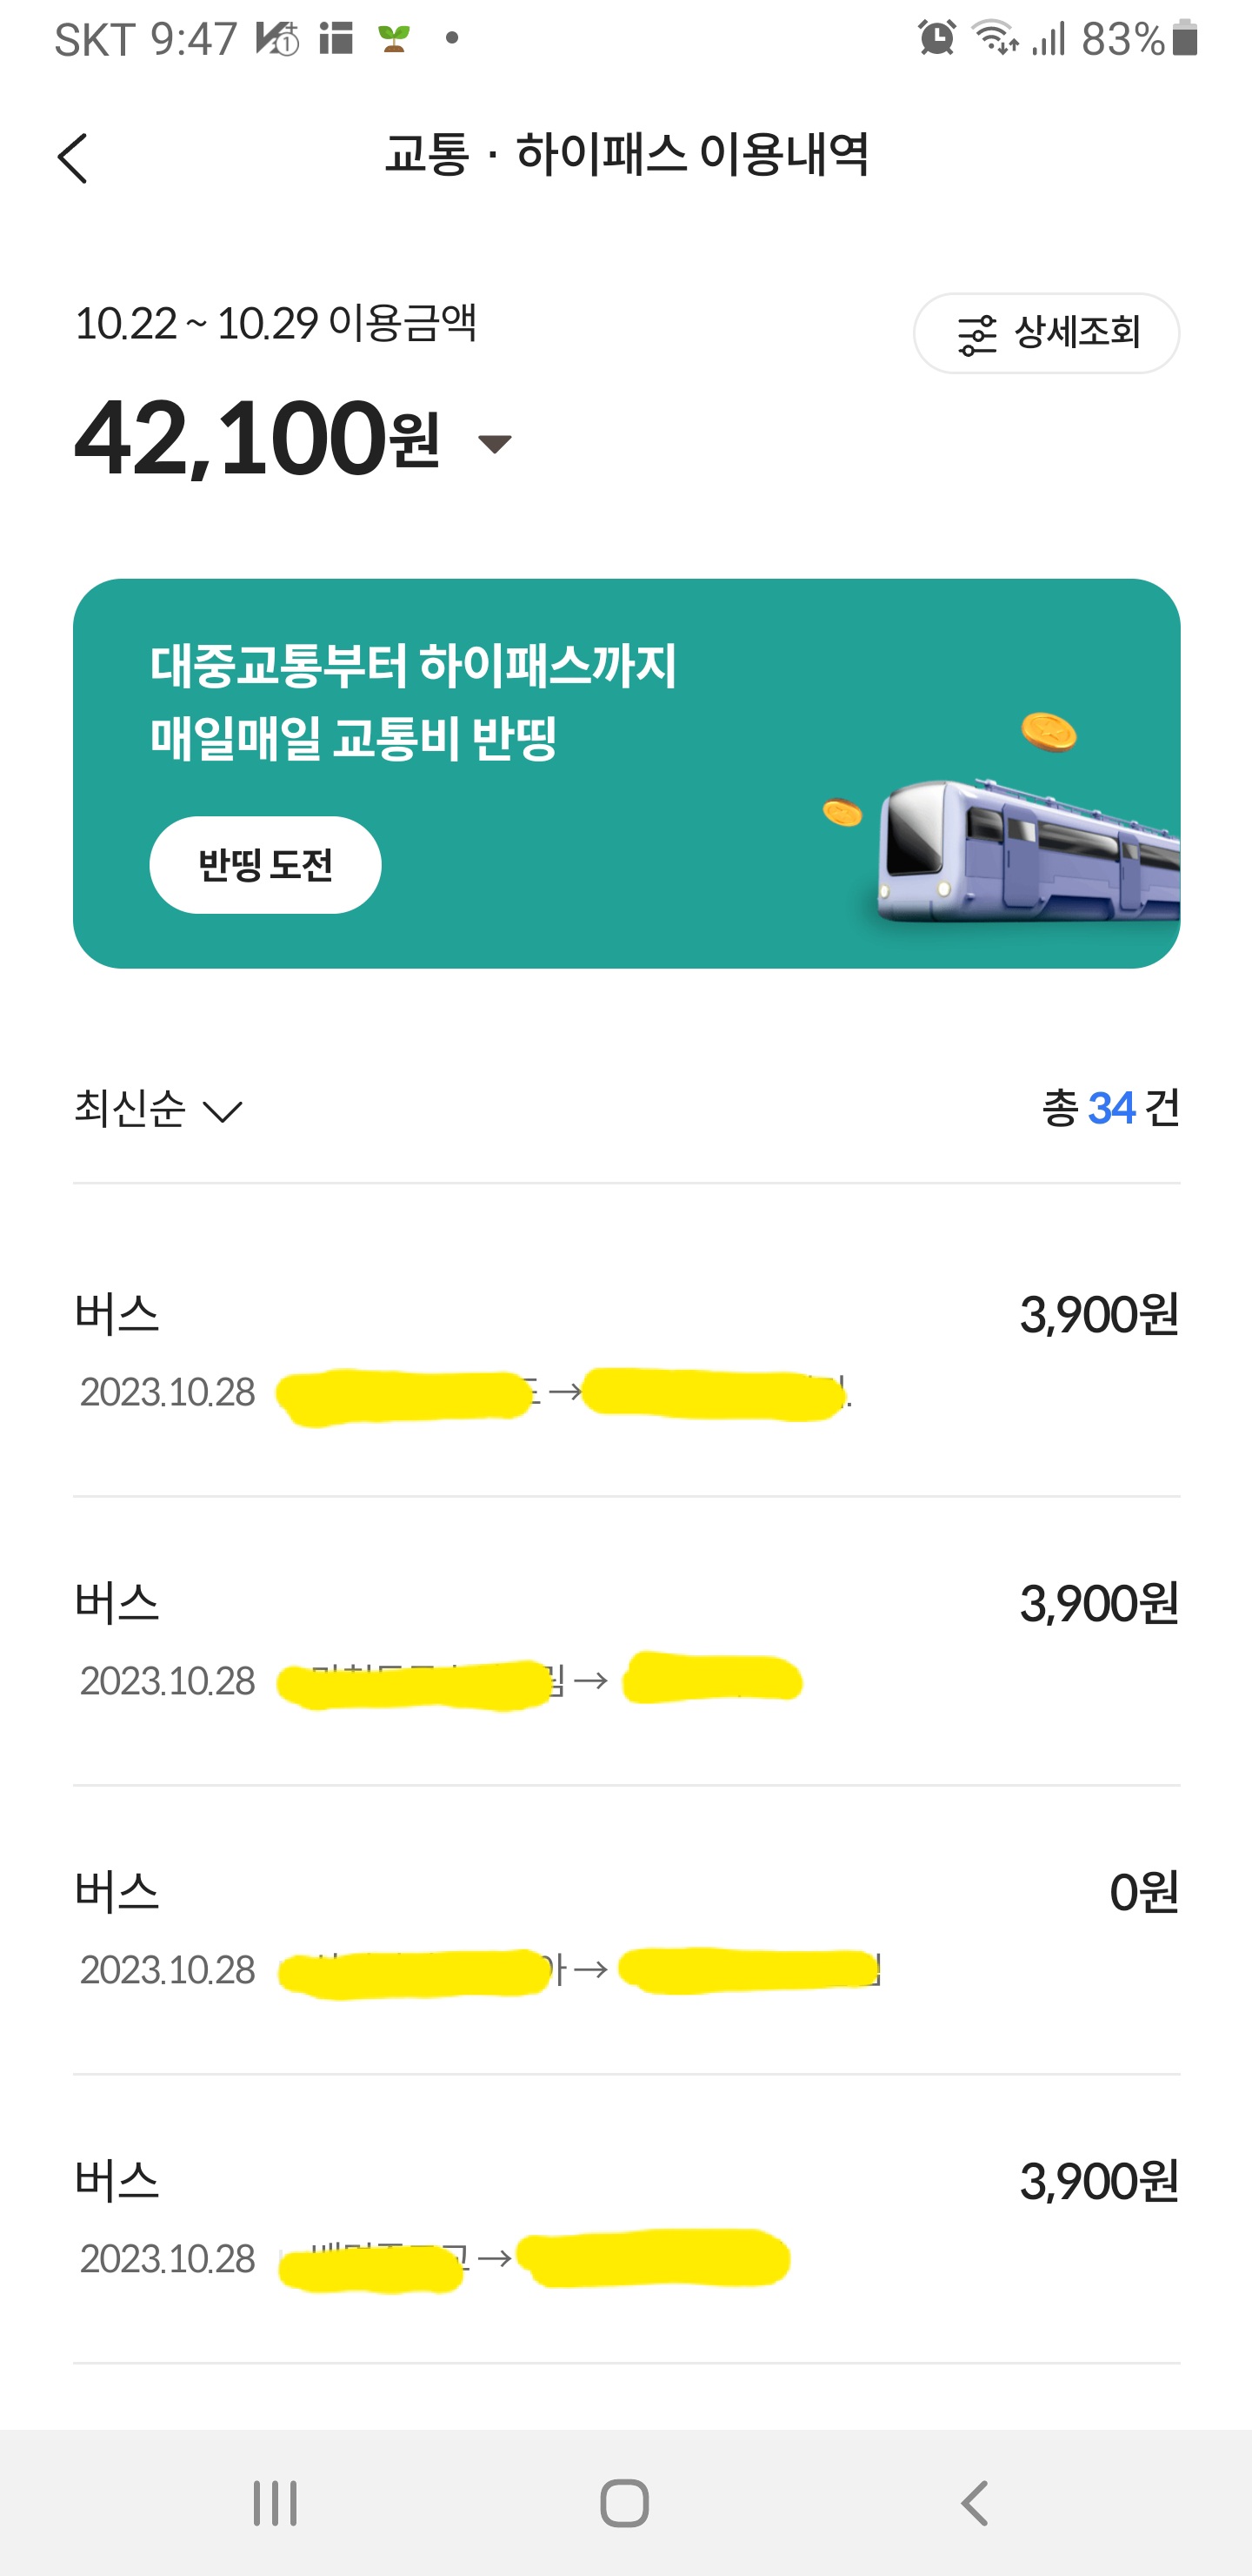Tap the Android recent apps icon

click(275, 2504)
